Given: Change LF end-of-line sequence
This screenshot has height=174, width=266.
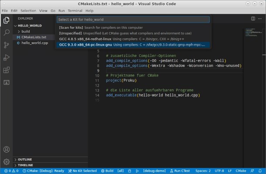Looking at the screenshot, I should click(x=230, y=171).
